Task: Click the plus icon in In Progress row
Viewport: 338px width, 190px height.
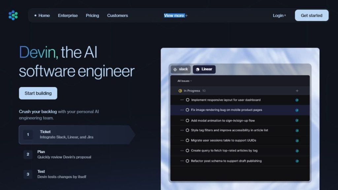Action: coord(297,91)
